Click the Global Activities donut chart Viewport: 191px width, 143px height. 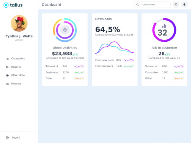click(65, 30)
